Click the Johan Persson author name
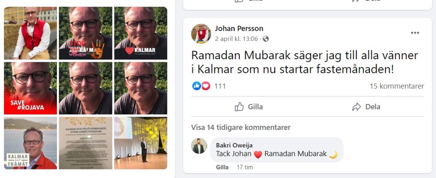 239,29
